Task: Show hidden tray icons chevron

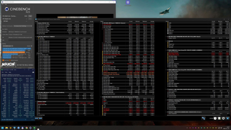Action: tap(187, 128)
